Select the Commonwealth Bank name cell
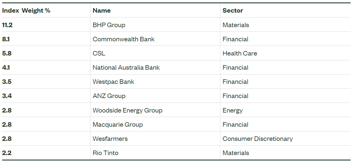 click(x=124, y=39)
